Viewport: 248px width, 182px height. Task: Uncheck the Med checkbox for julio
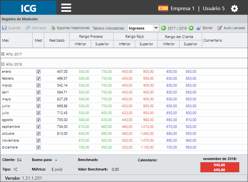38,113
